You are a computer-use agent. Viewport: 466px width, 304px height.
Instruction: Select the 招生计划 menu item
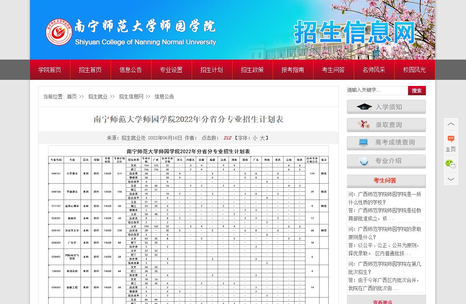click(x=212, y=70)
